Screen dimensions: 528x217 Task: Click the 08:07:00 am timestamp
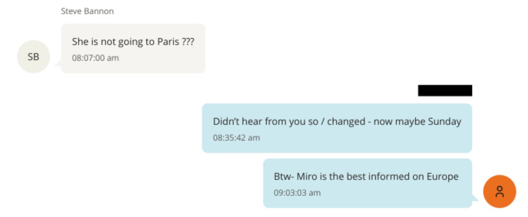coord(95,58)
